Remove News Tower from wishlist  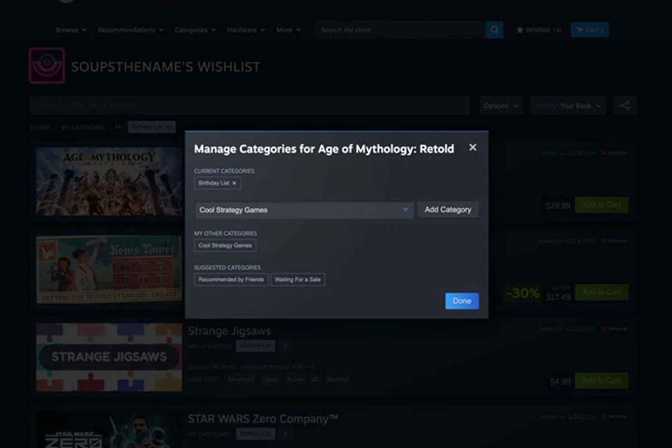coord(614,241)
